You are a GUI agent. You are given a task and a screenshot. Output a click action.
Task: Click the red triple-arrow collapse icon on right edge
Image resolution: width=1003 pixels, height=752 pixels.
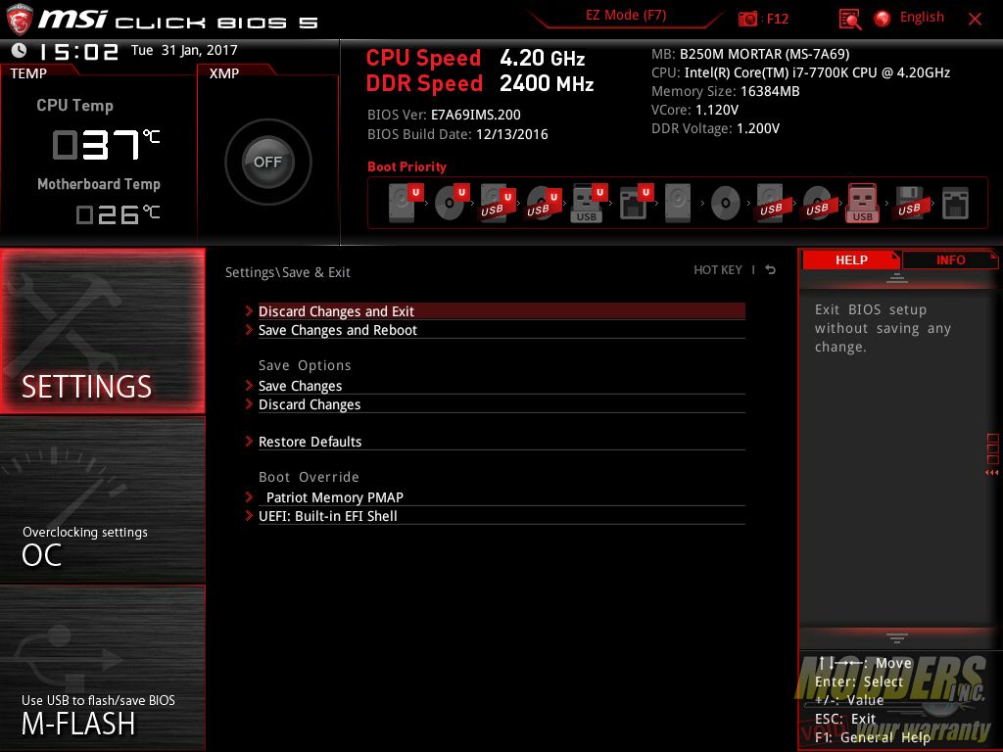point(991,473)
